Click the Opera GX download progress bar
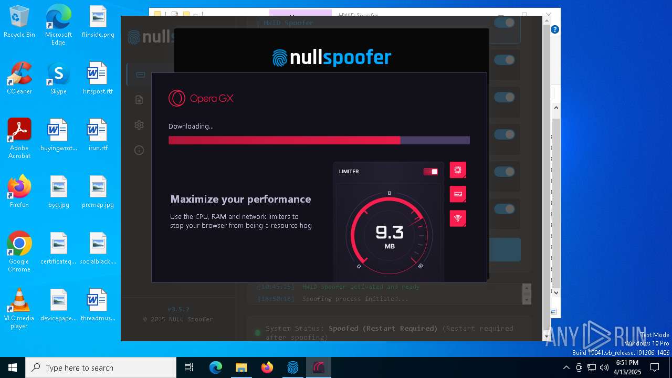The height and width of the screenshot is (378, 672). (x=319, y=140)
